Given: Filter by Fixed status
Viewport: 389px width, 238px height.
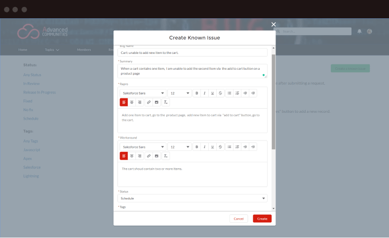Looking at the screenshot, I should tap(28, 101).
